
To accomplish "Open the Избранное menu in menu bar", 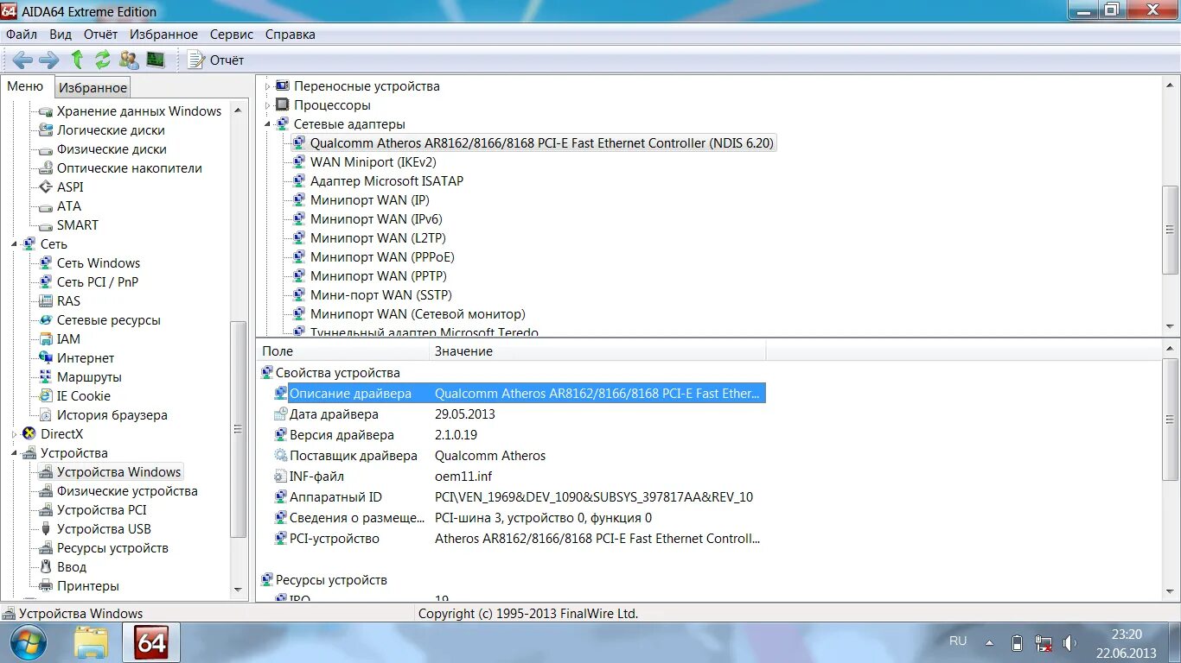I will pyautogui.click(x=163, y=35).
